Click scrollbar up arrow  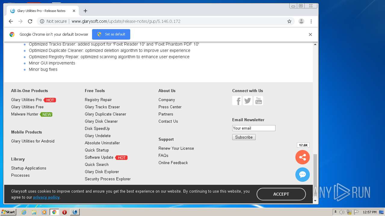coord(315,44)
